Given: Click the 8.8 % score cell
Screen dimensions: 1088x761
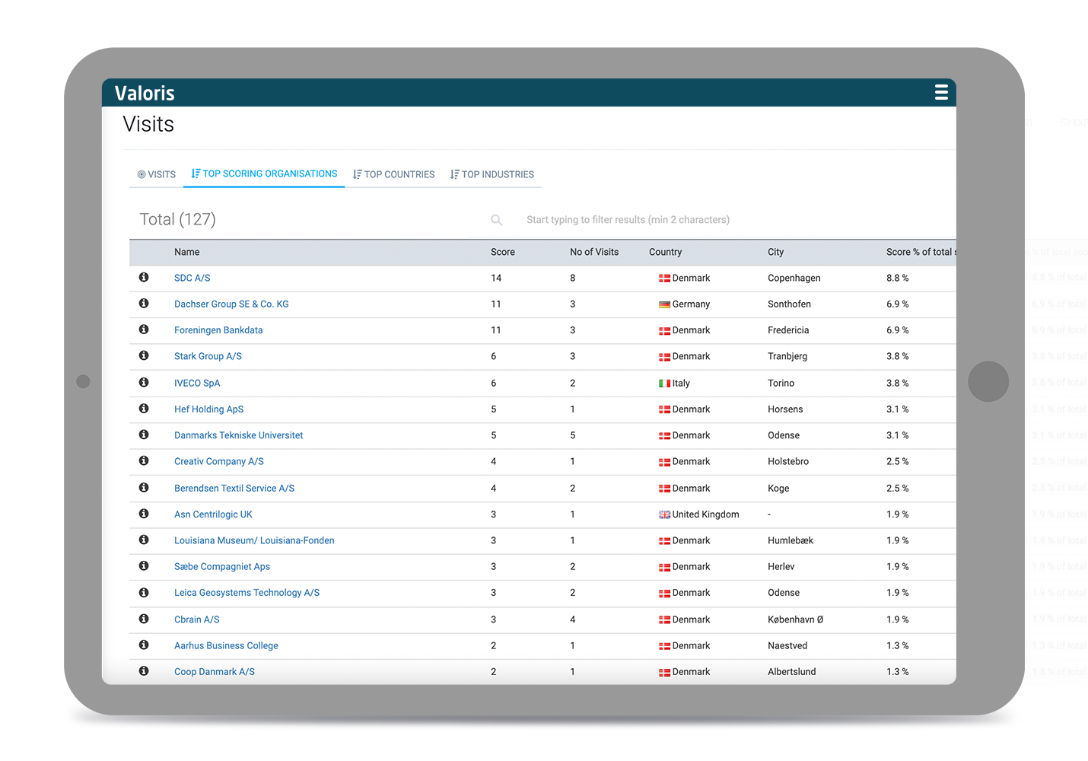Looking at the screenshot, I should tap(897, 278).
